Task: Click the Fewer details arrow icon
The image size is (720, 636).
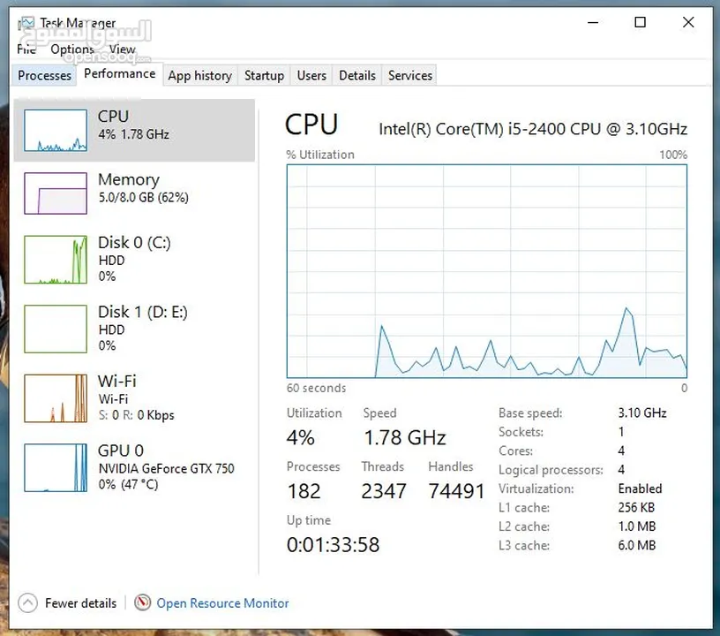Action: pyautogui.click(x=27, y=603)
